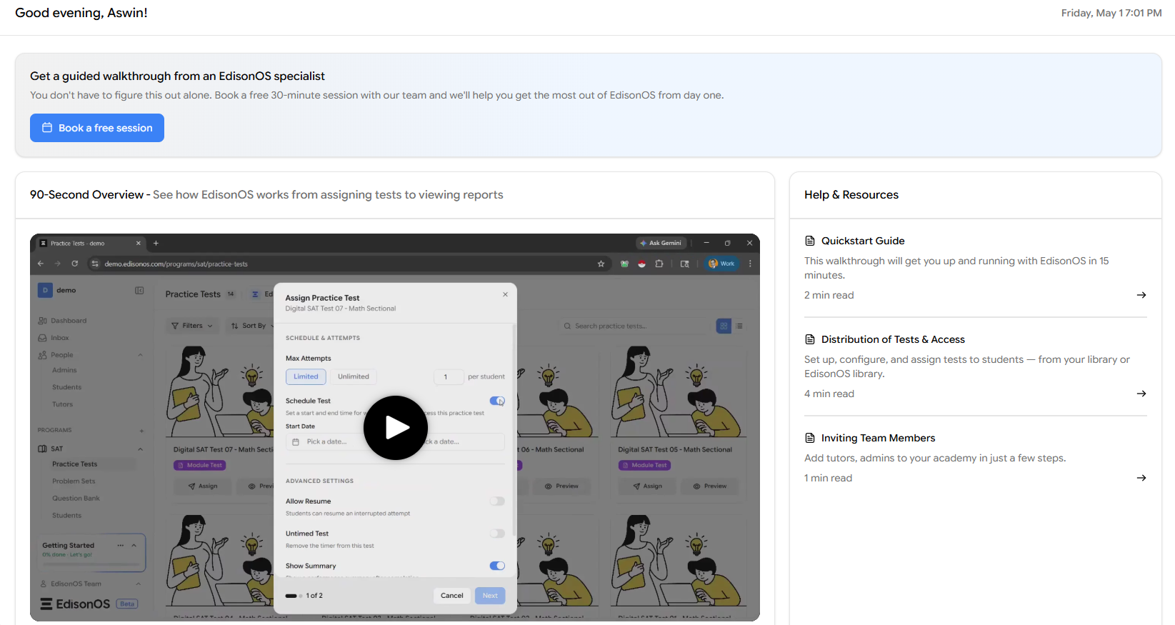
Task: In the video preview, click the EdisonOS logo
Action: tap(75, 604)
